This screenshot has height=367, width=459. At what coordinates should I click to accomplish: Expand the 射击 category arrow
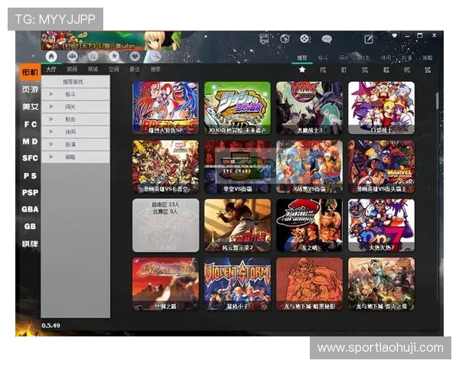pos(51,119)
